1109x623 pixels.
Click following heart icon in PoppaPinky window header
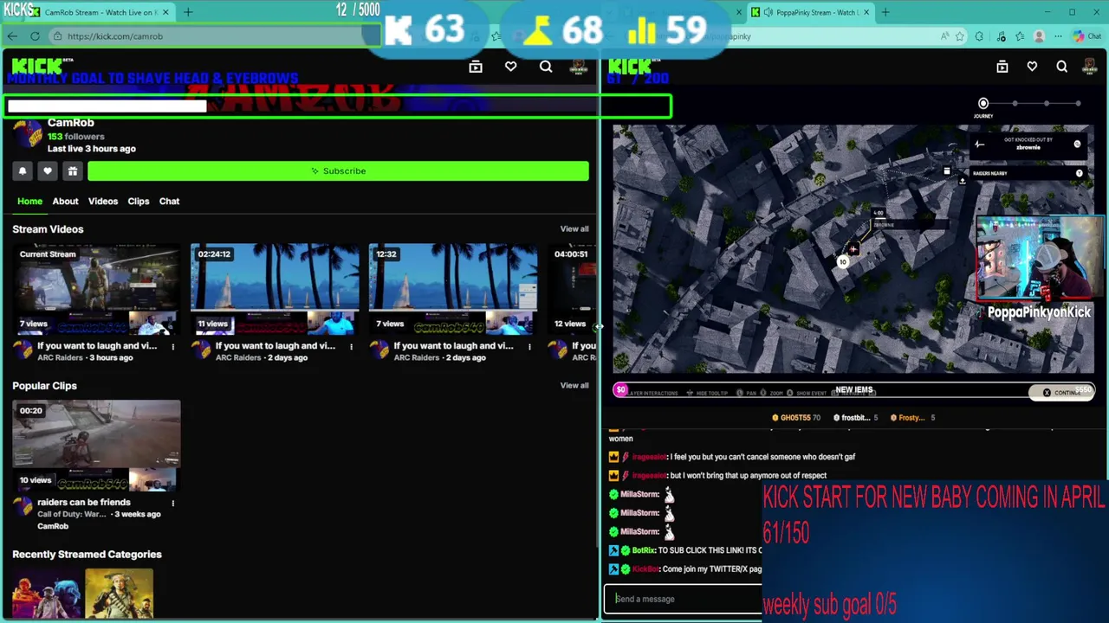pos(1032,67)
